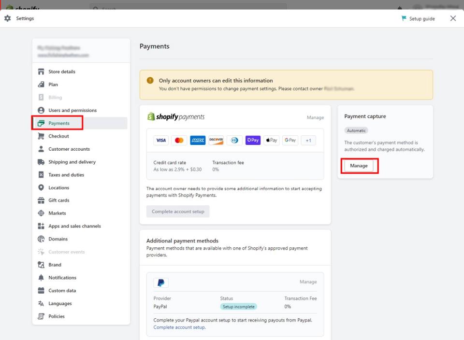Open Domains settings

tap(58, 239)
